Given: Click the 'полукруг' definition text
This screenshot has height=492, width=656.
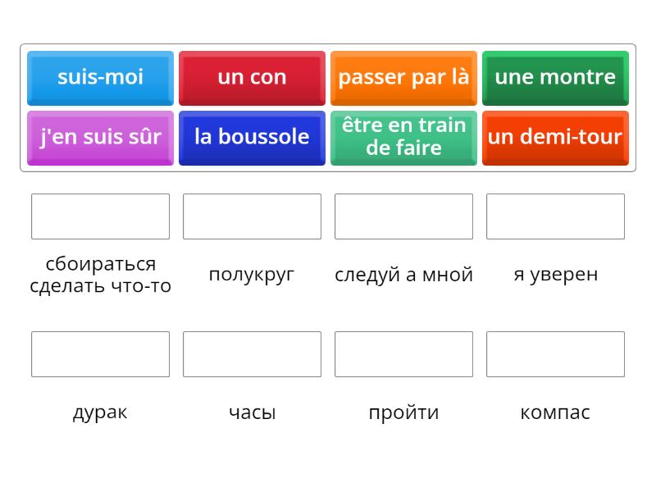Looking at the screenshot, I should (252, 274).
